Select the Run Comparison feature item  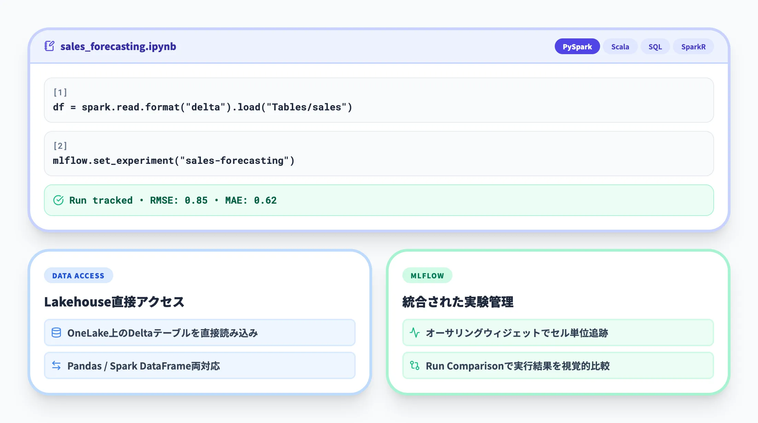(558, 366)
